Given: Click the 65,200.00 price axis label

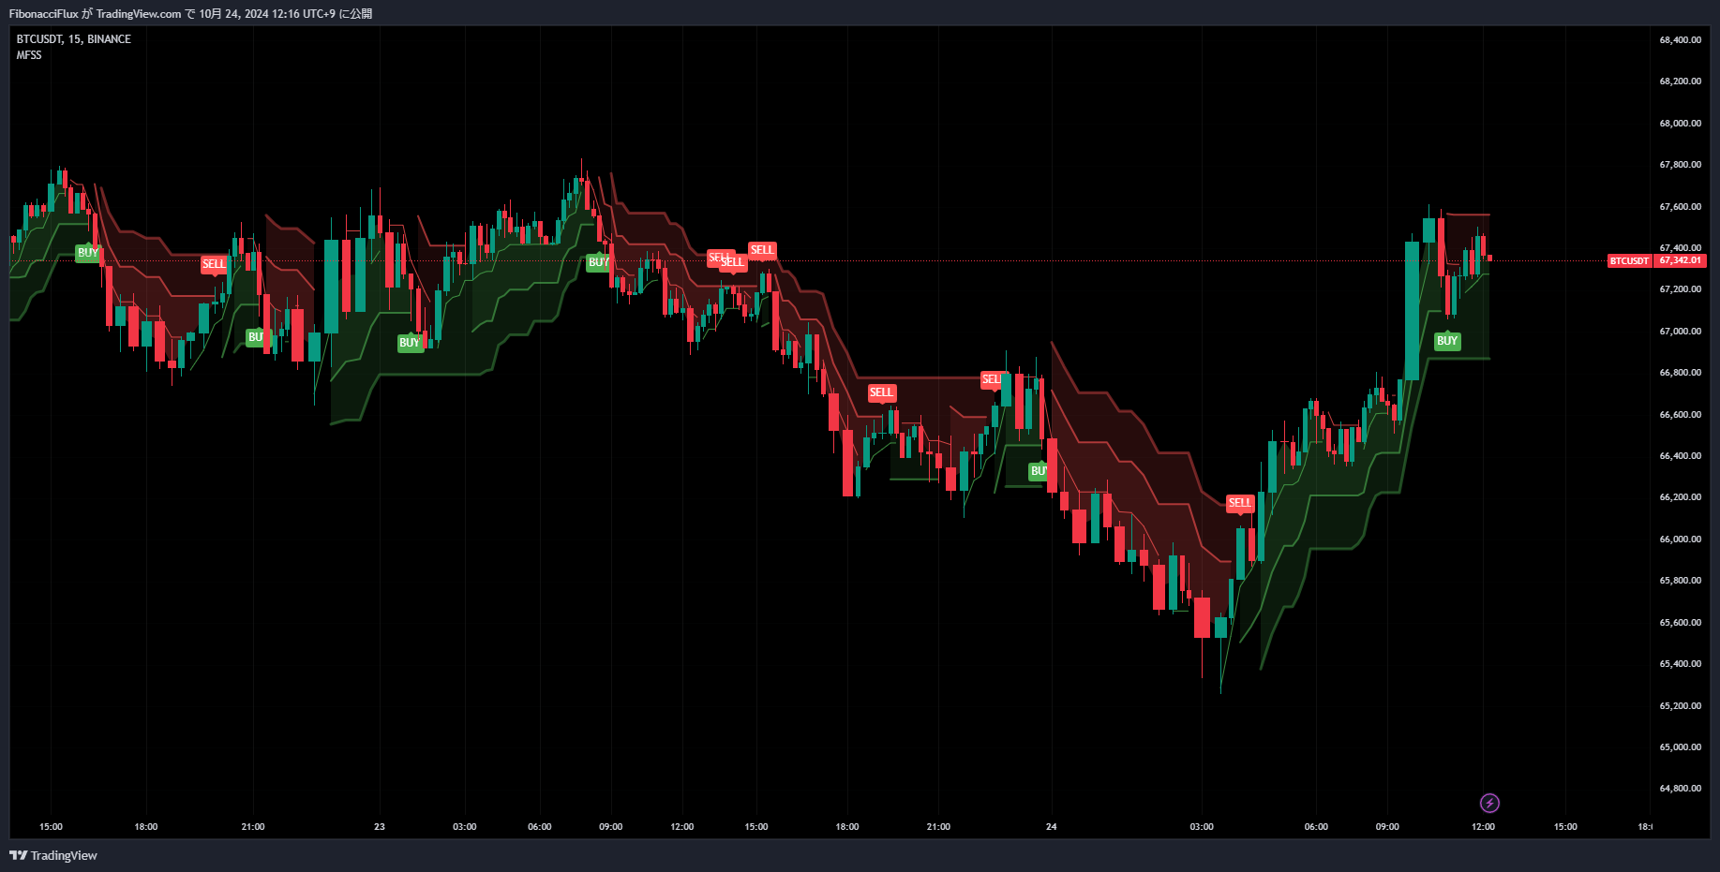Looking at the screenshot, I should point(1680,706).
